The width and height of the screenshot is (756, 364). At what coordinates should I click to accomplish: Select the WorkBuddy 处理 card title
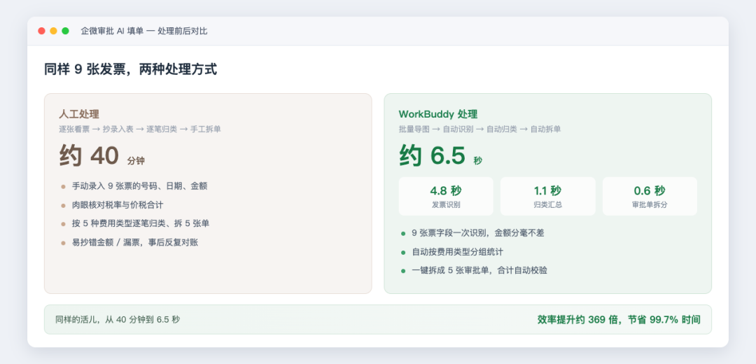click(437, 114)
